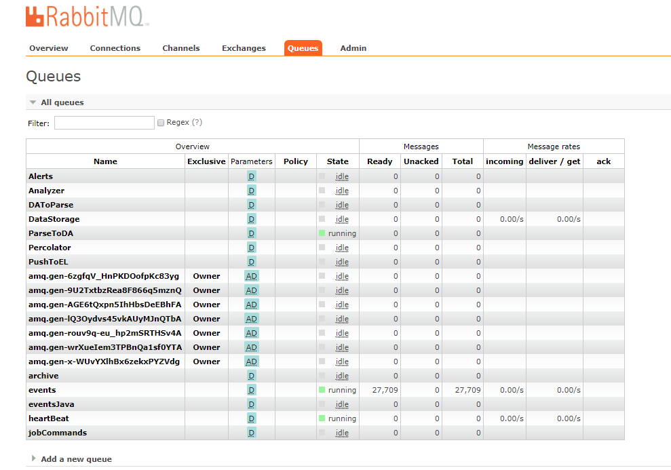Screen dimensions: 671x470
Task: Click the D badge in Percolator row
Action: pos(252,248)
